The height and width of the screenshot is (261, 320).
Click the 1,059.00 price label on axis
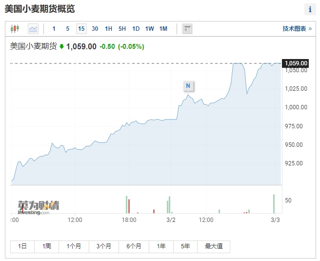pos(296,63)
